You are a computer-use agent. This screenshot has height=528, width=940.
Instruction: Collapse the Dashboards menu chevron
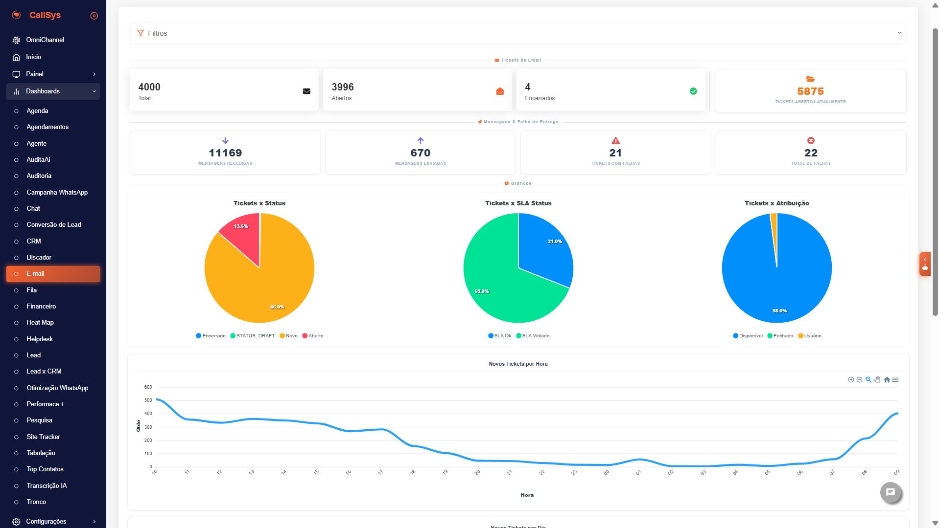click(x=94, y=91)
